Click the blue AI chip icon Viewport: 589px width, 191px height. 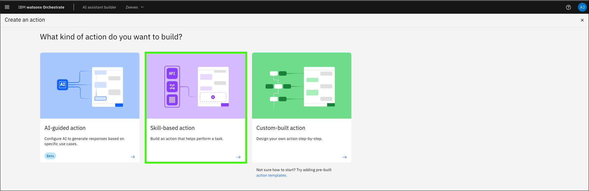pos(63,85)
